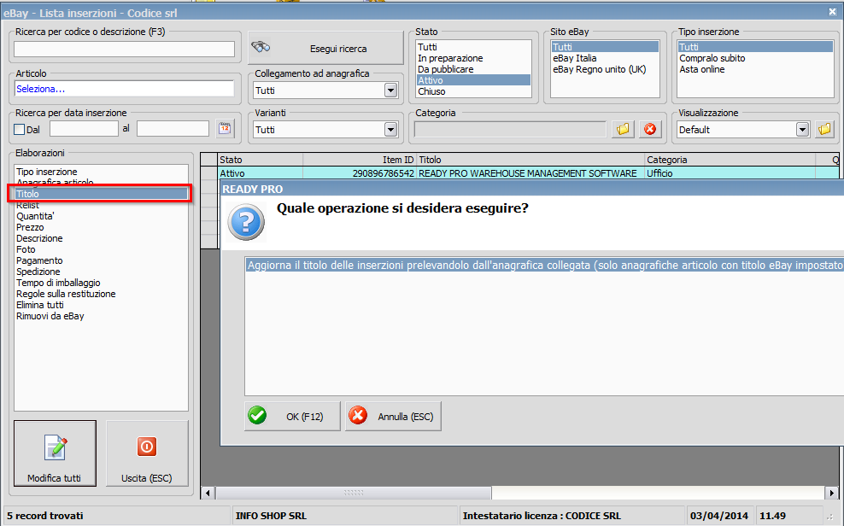The height and width of the screenshot is (526, 844).
Task: Select Spedizione in Elaborazioni list
Action: point(101,272)
